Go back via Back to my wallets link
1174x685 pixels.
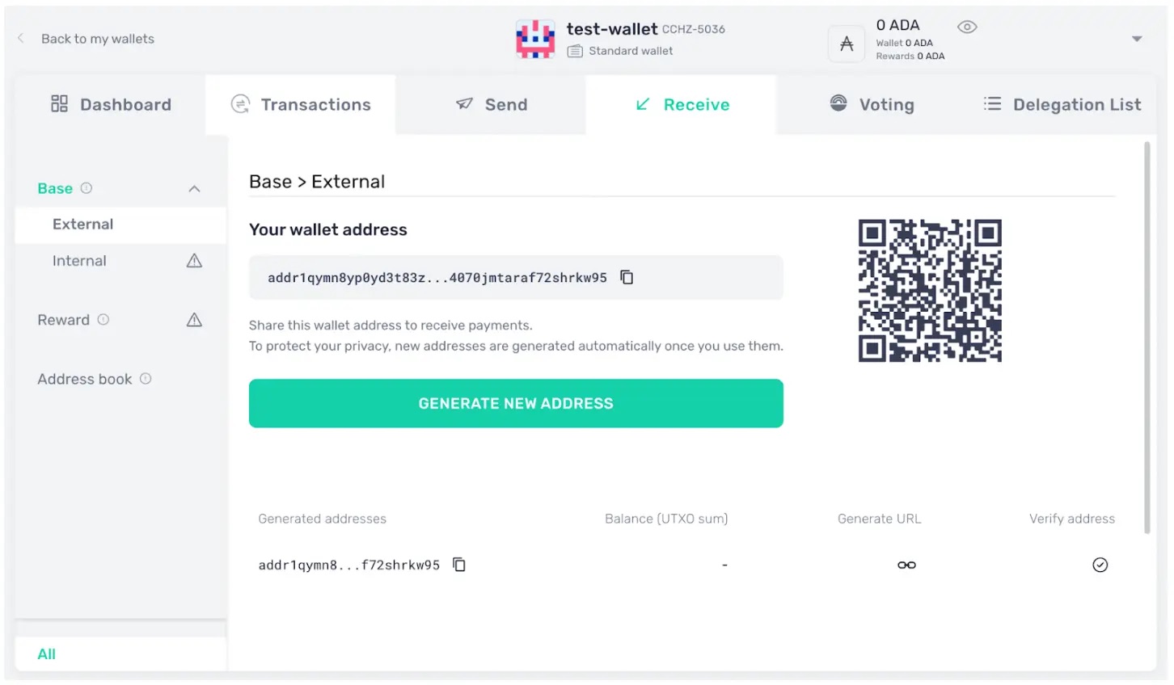[x=97, y=38]
